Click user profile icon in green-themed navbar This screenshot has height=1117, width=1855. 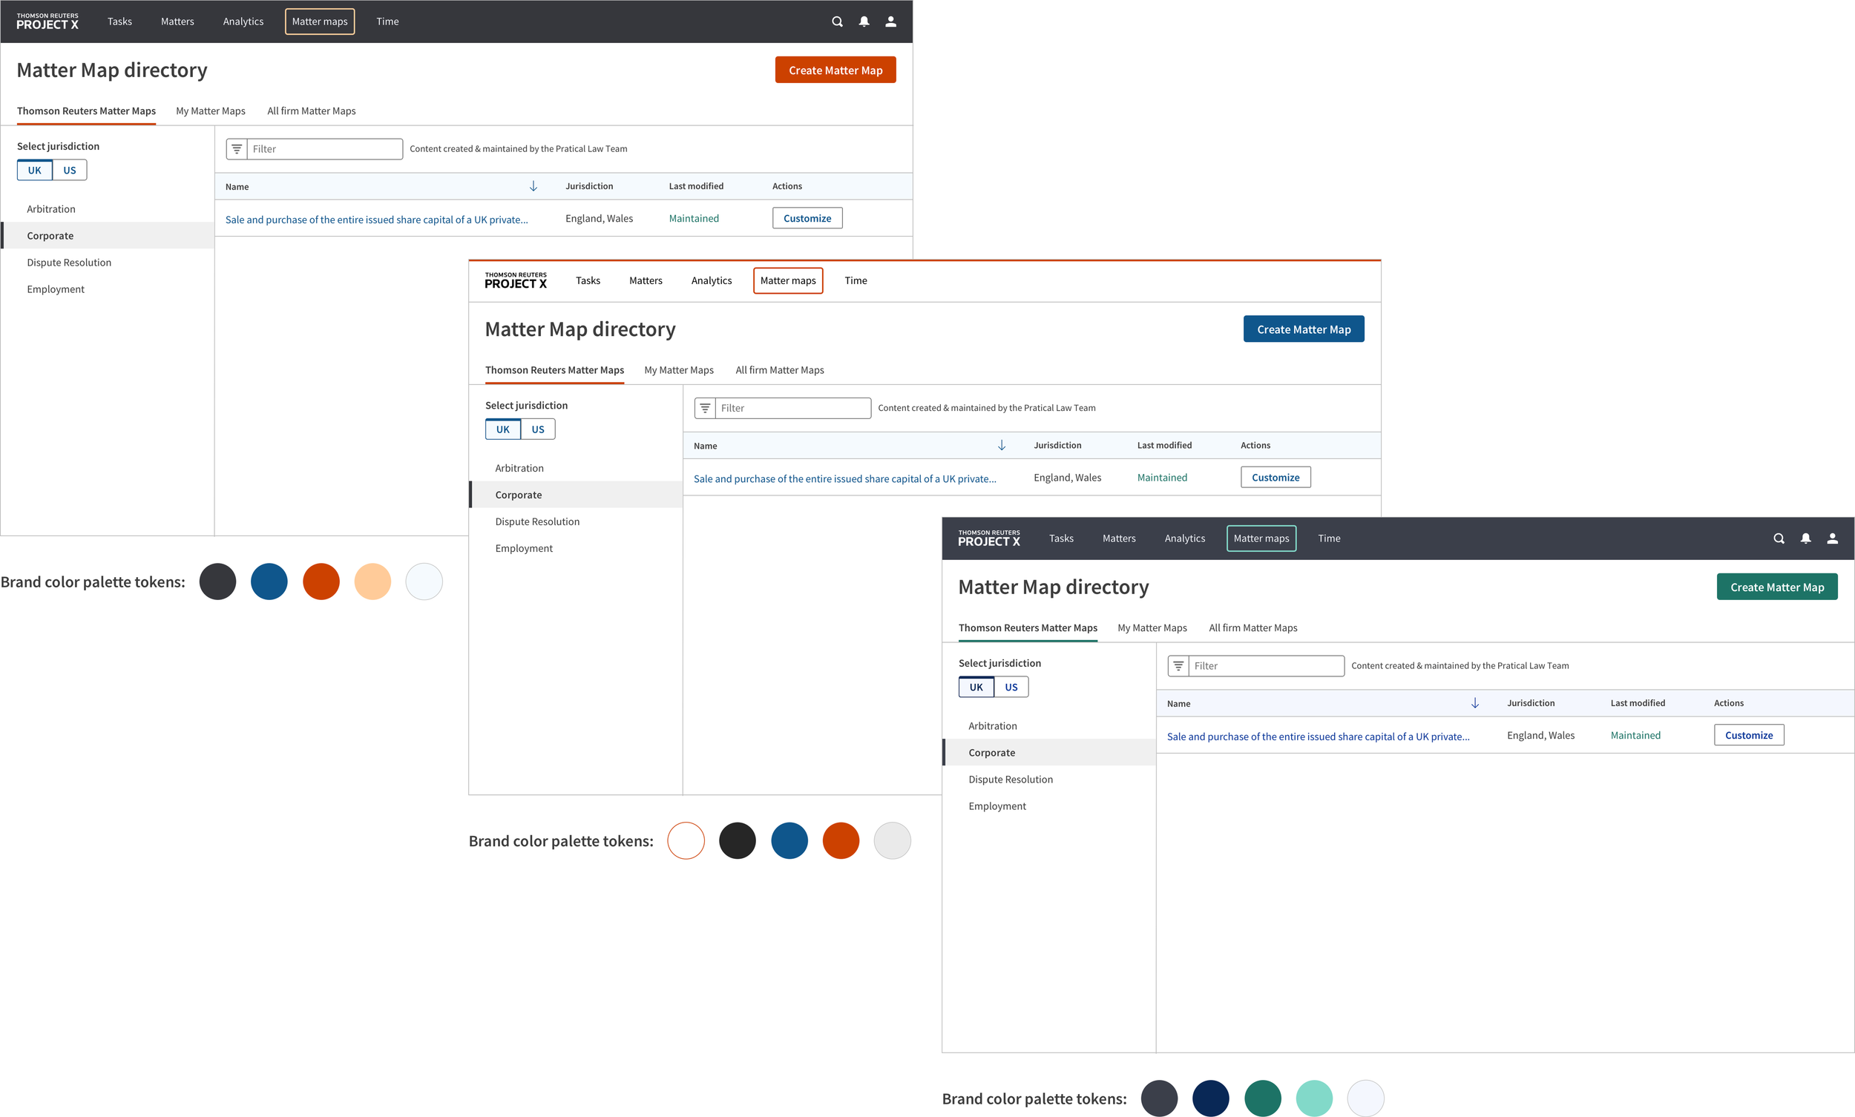pyautogui.click(x=1833, y=538)
